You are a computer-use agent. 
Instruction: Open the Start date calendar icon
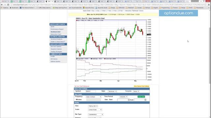(129, 100)
